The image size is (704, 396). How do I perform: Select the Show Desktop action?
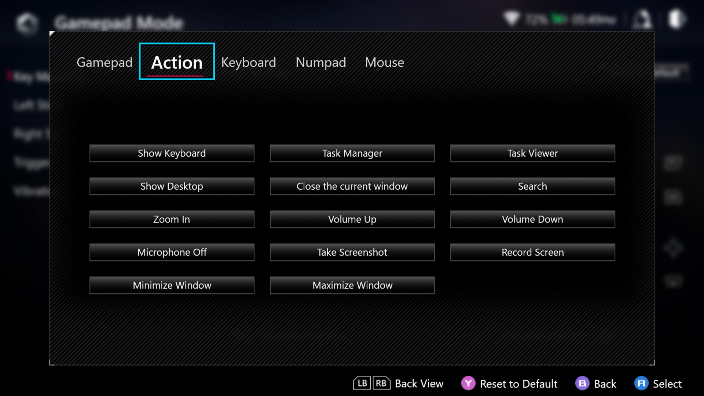172,186
